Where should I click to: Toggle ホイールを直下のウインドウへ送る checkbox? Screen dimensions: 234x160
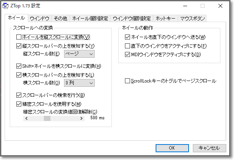[127, 37]
